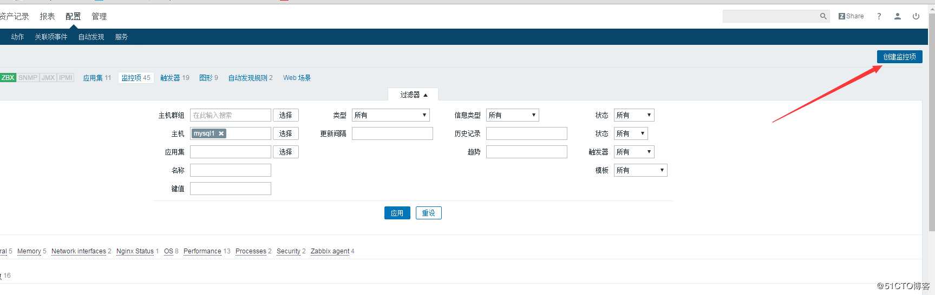Filter by OS application

pyautogui.click(x=168, y=251)
